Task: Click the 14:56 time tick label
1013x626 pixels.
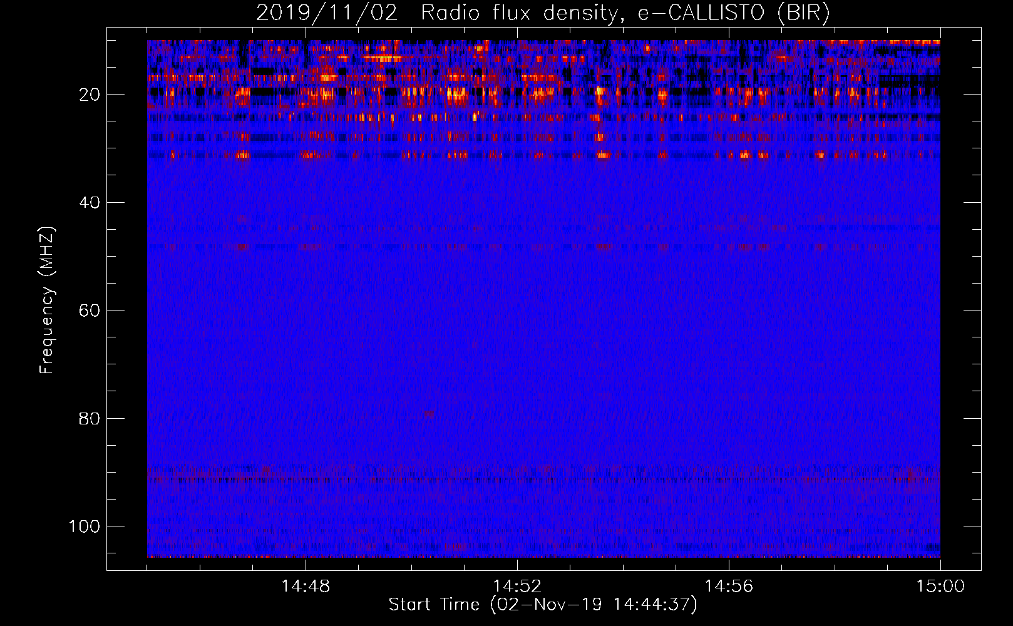Action: click(x=729, y=587)
